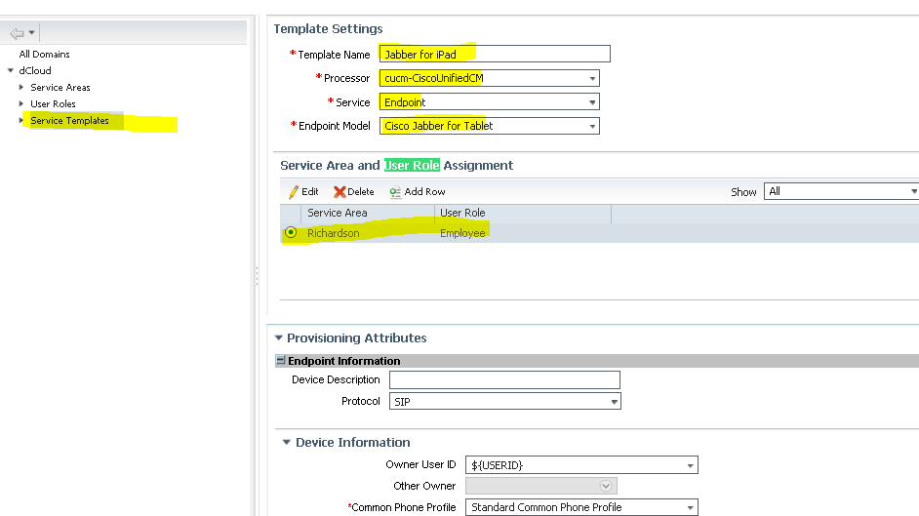Click the panel splitter handle dots

click(x=257, y=276)
